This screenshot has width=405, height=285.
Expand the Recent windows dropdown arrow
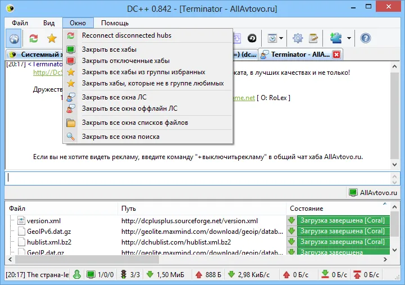click(281, 38)
